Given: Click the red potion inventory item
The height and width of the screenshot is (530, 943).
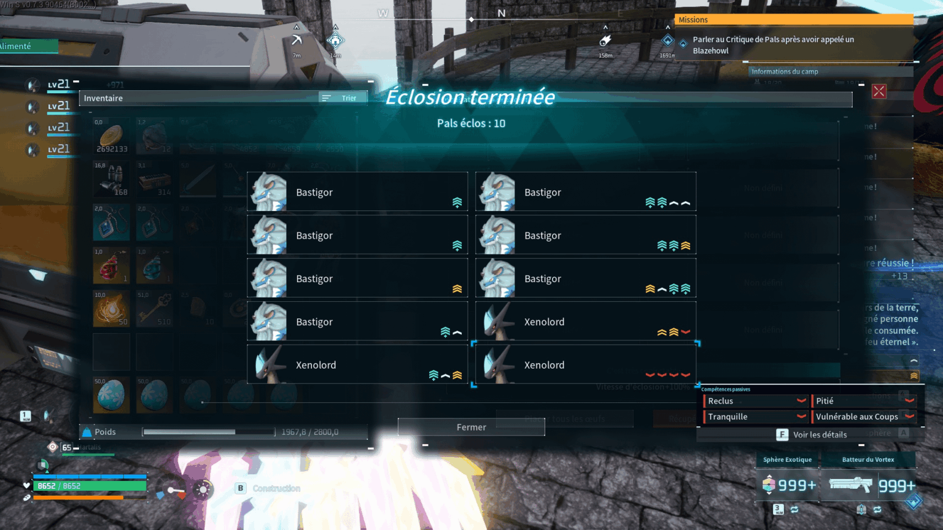Looking at the screenshot, I should [x=111, y=265].
